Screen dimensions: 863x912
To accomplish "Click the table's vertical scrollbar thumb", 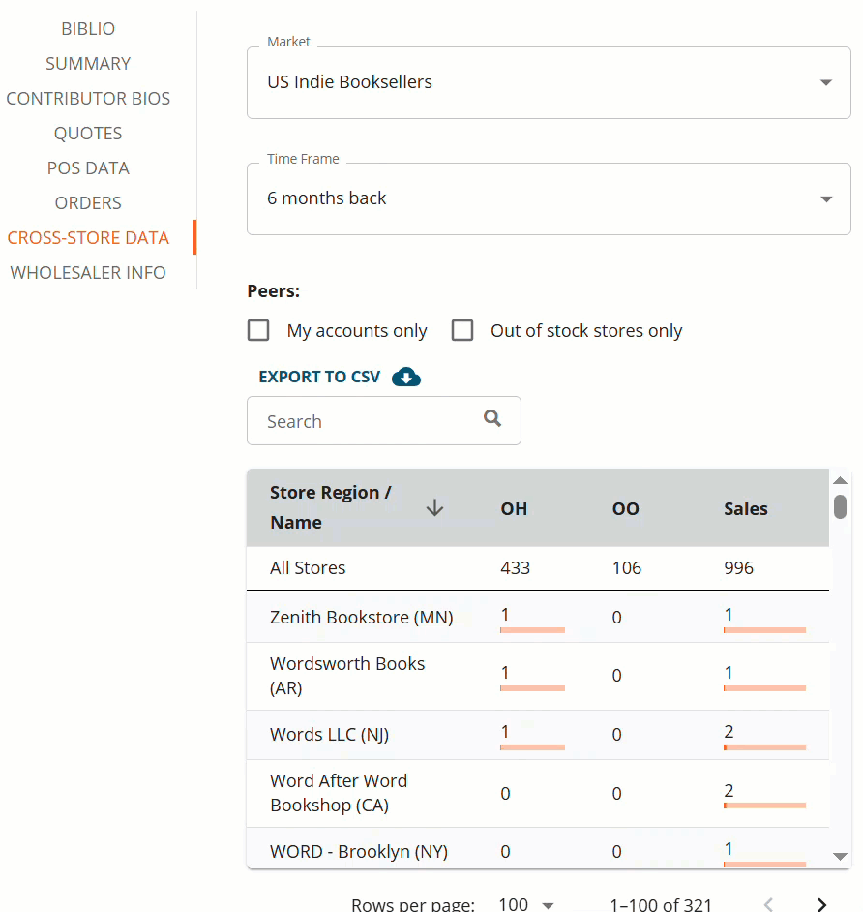I will pos(840,506).
